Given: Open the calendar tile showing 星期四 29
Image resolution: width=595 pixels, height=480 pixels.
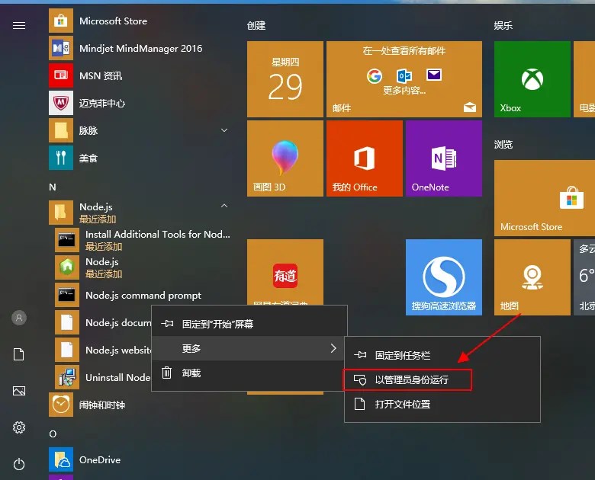Looking at the screenshot, I should [x=285, y=79].
